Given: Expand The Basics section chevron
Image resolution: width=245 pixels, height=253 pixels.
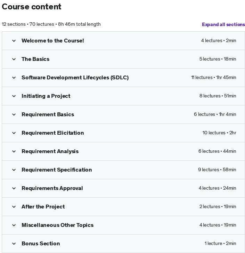Looking at the screenshot, I should tap(14, 59).
